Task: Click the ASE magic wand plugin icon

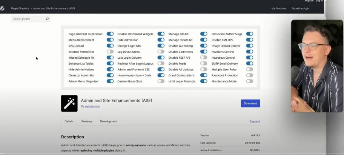Action: point(69,103)
